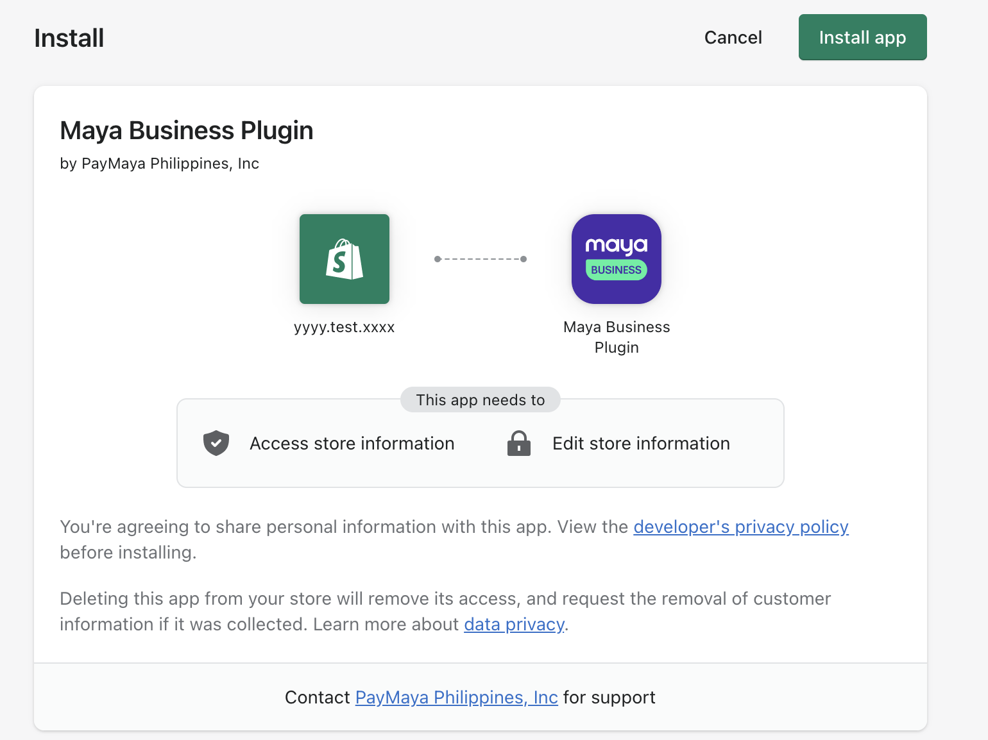Open the data privacy link

click(514, 624)
